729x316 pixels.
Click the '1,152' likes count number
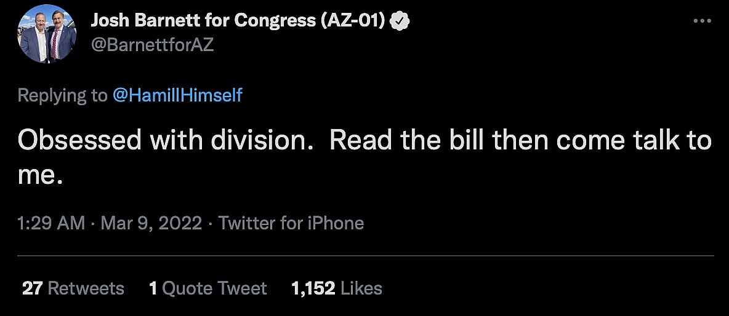coord(313,288)
